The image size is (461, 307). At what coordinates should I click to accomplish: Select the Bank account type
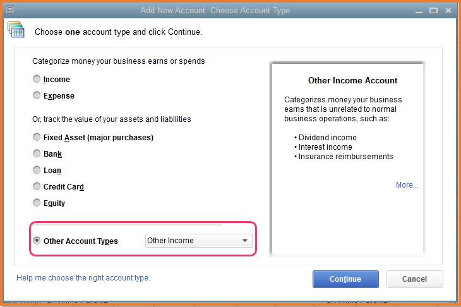click(37, 153)
